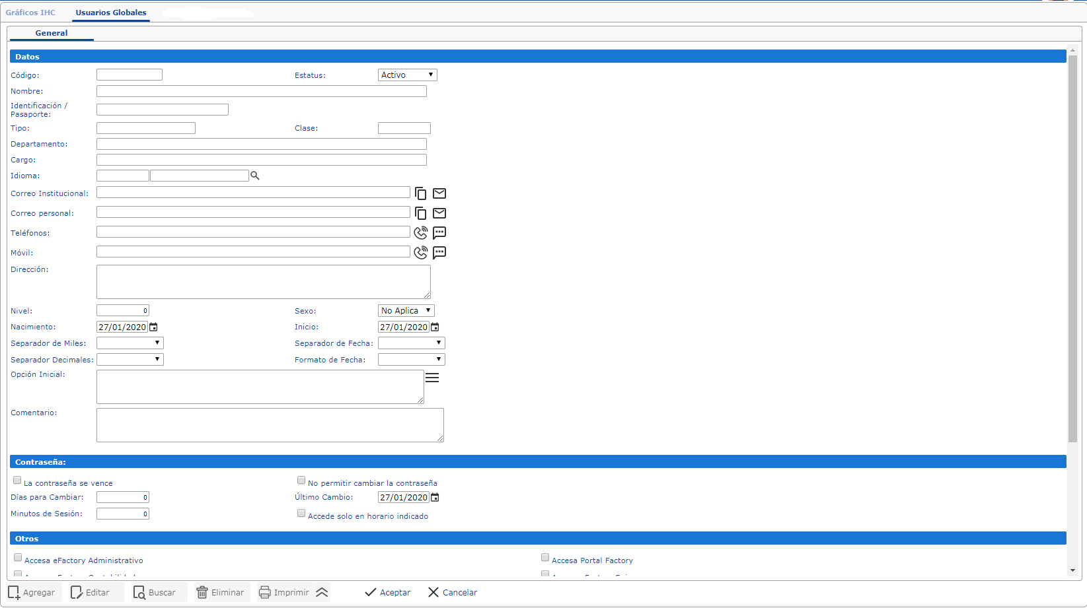The width and height of the screenshot is (1087, 608).
Task: Select the General tab
Action: tap(52, 33)
